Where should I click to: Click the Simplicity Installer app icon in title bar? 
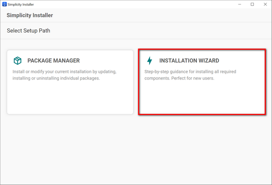(x=5, y=5)
